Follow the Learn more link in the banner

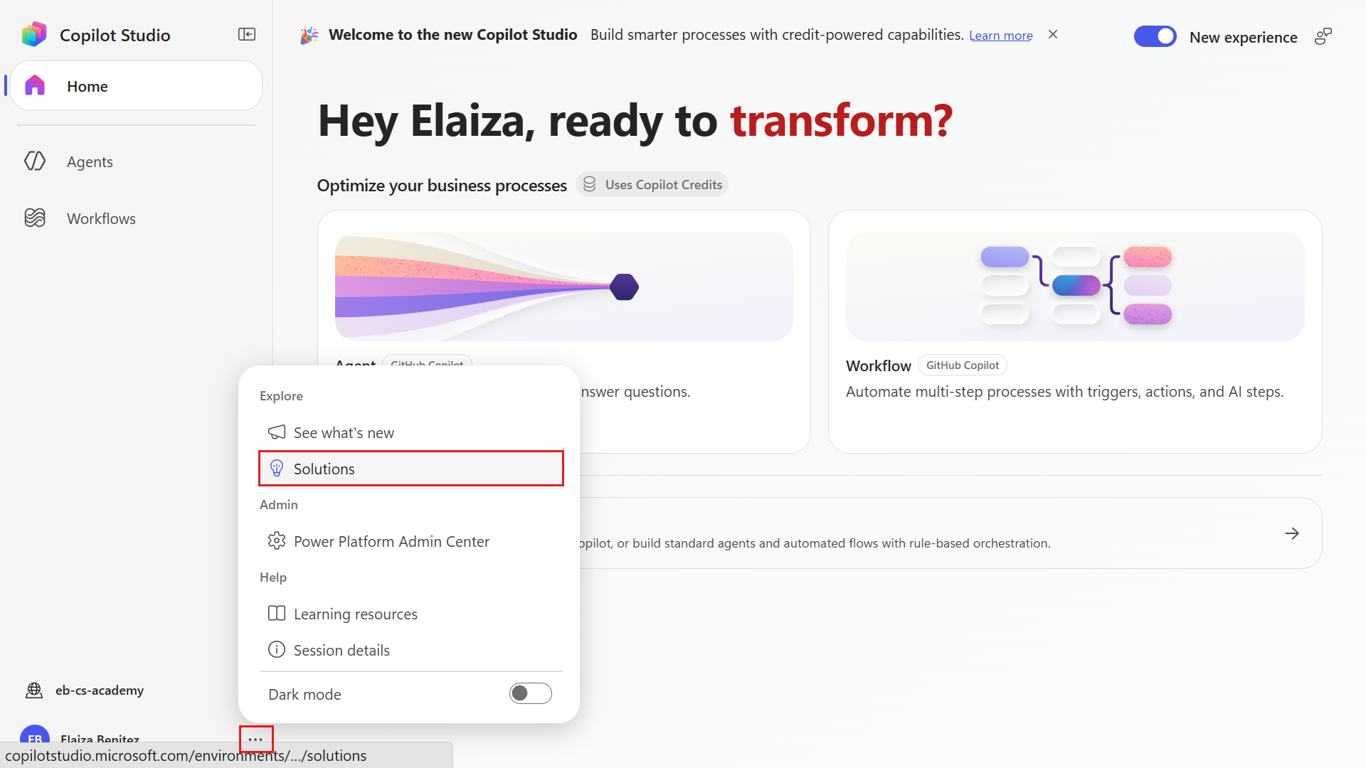tap(1000, 35)
